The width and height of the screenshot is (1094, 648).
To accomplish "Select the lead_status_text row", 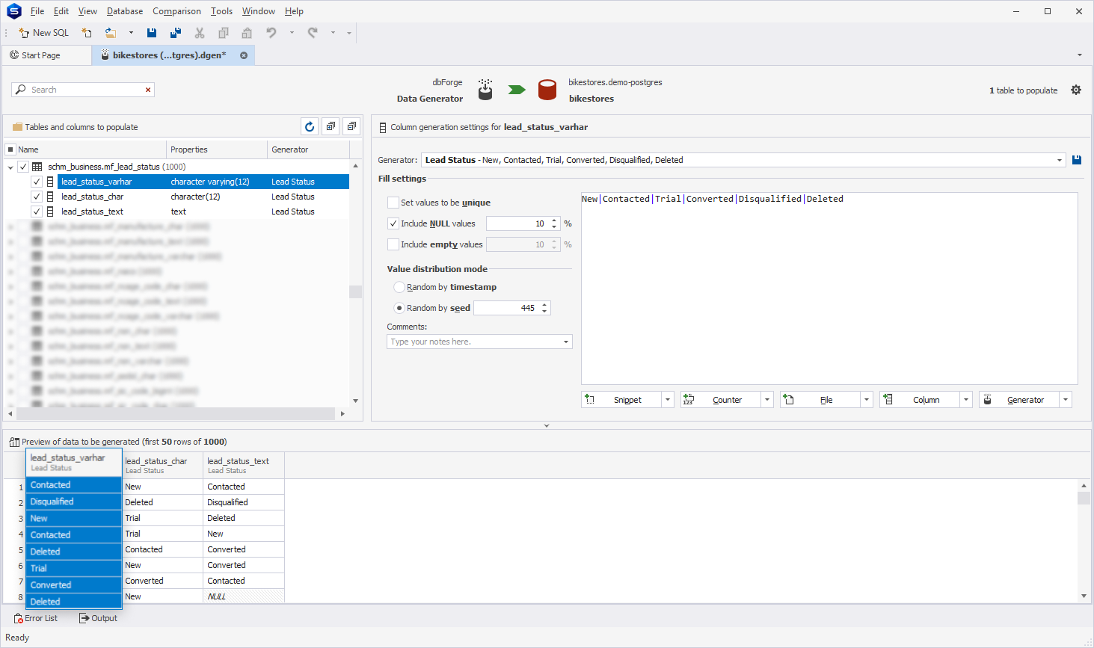I will coord(203,212).
